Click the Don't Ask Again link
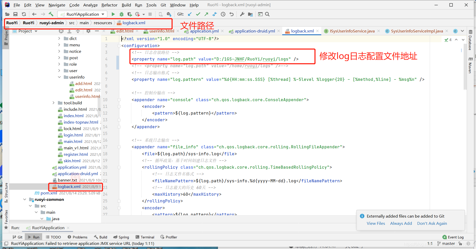Viewport: 476px width, 249px height. [432, 224]
